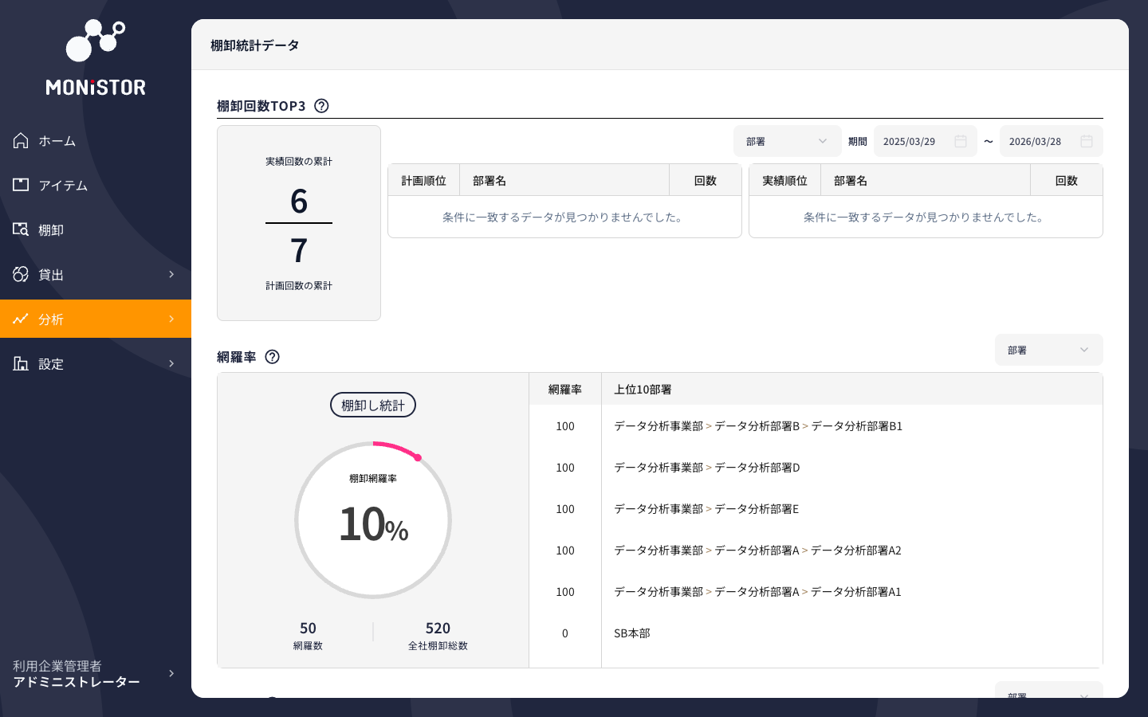Select the ホーム icon in sidebar

pyautogui.click(x=21, y=140)
